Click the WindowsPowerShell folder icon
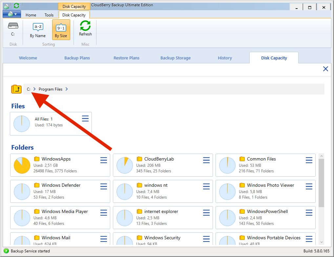Image resolution: width=334 pixels, height=257 pixels. click(242, 211)
